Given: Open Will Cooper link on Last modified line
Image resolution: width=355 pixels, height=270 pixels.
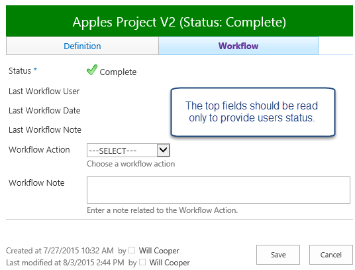Looking at the screenshot, I should pos(170,263).
